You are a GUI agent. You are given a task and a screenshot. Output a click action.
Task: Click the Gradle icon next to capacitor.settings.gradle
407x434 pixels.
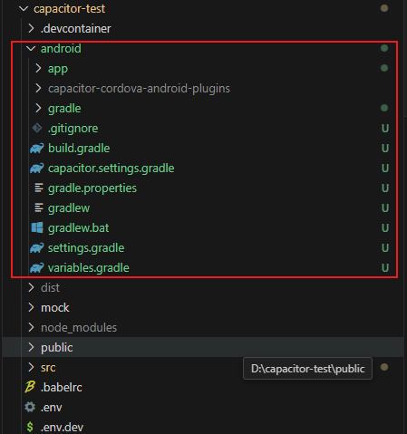click(x=37, y=169)
